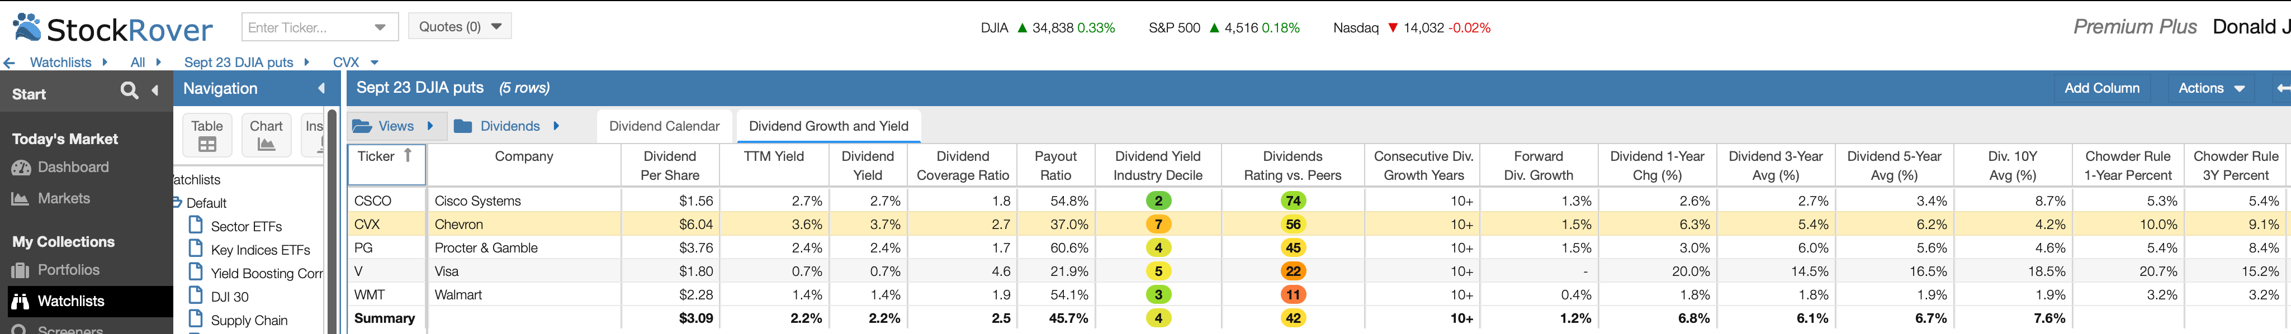The image size is (2291, 334).
Task: Click Watchlists breadcrumb link
Action: click(x=60, y=62)
